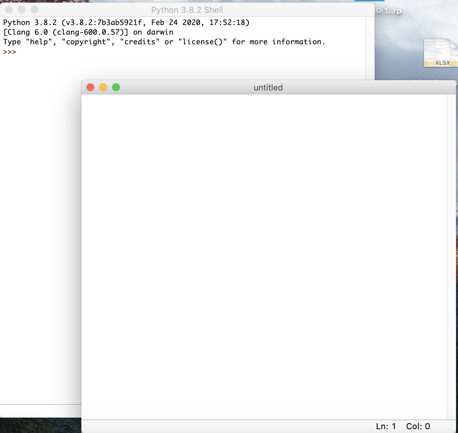Click the Col: 0 status indicator

418,426
